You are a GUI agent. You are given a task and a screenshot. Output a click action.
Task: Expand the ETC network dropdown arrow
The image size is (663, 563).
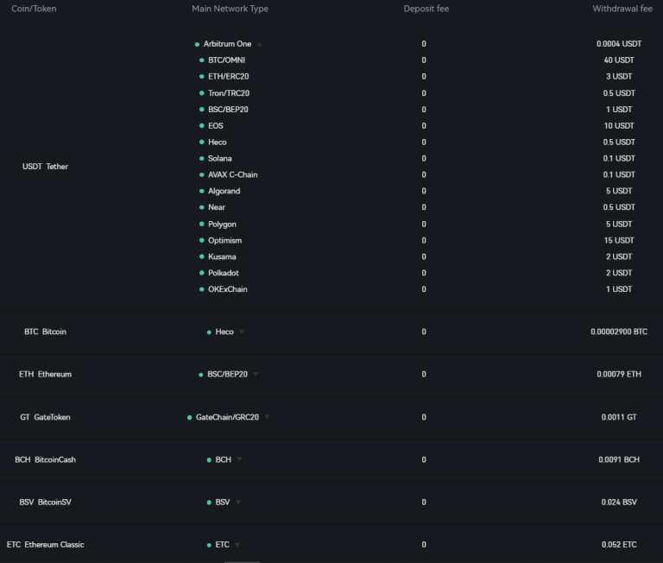(x=237, y=545)
